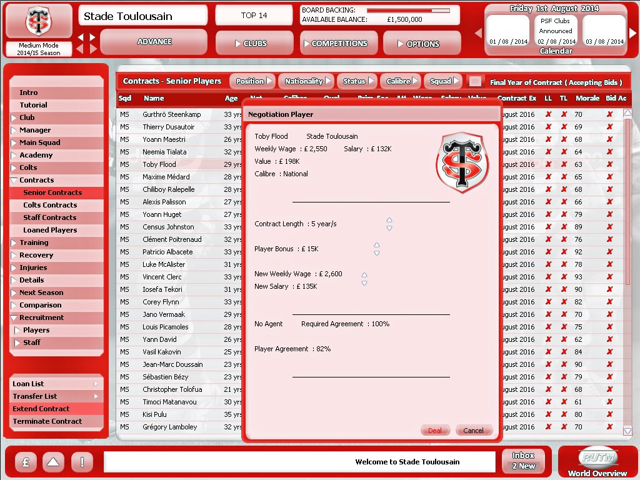Screen dimensions: 640x480
Task: Open the Intro sidebar item
Action: coord(56,92)
